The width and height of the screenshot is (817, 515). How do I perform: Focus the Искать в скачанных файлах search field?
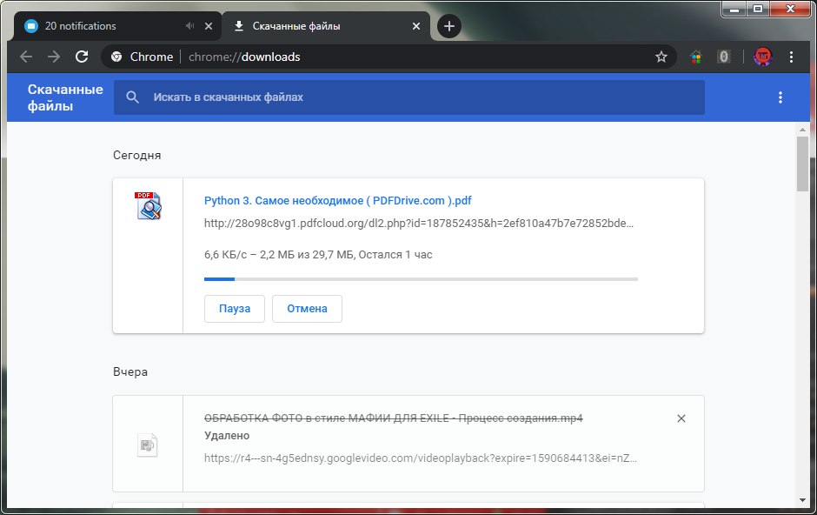point(409,97)
